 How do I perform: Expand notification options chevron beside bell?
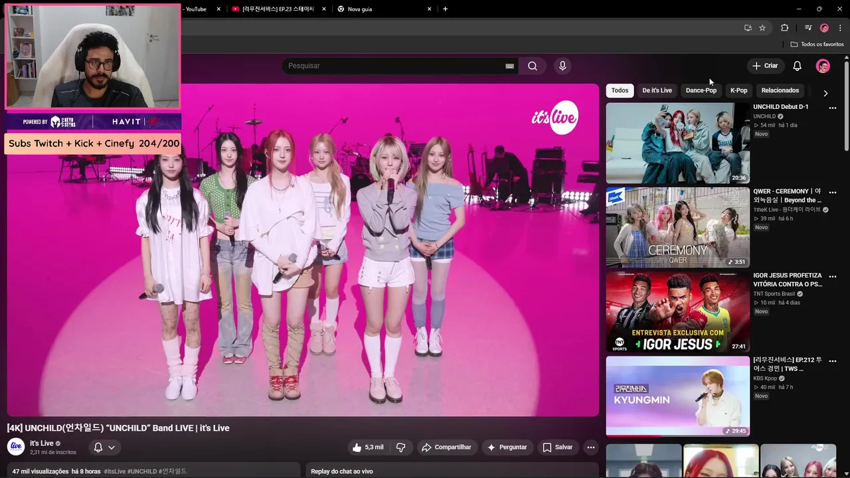coord(112,447)
